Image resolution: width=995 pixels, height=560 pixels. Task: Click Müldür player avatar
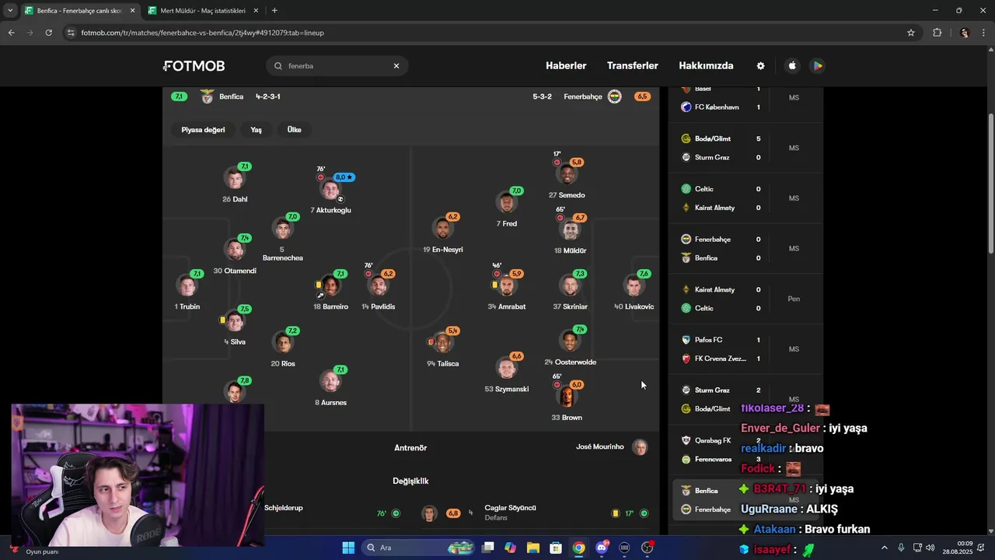[x=570, y=230]
